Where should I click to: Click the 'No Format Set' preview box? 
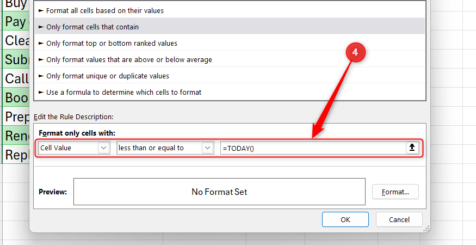[x=219, y=192]
